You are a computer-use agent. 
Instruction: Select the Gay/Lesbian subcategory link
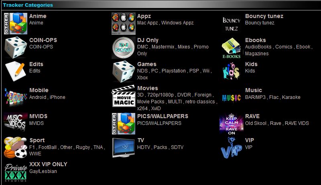[43, 171]
